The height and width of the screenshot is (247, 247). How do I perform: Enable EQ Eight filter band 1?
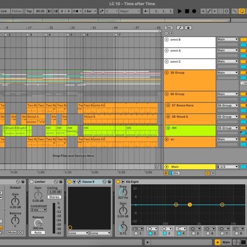point(136,233)
